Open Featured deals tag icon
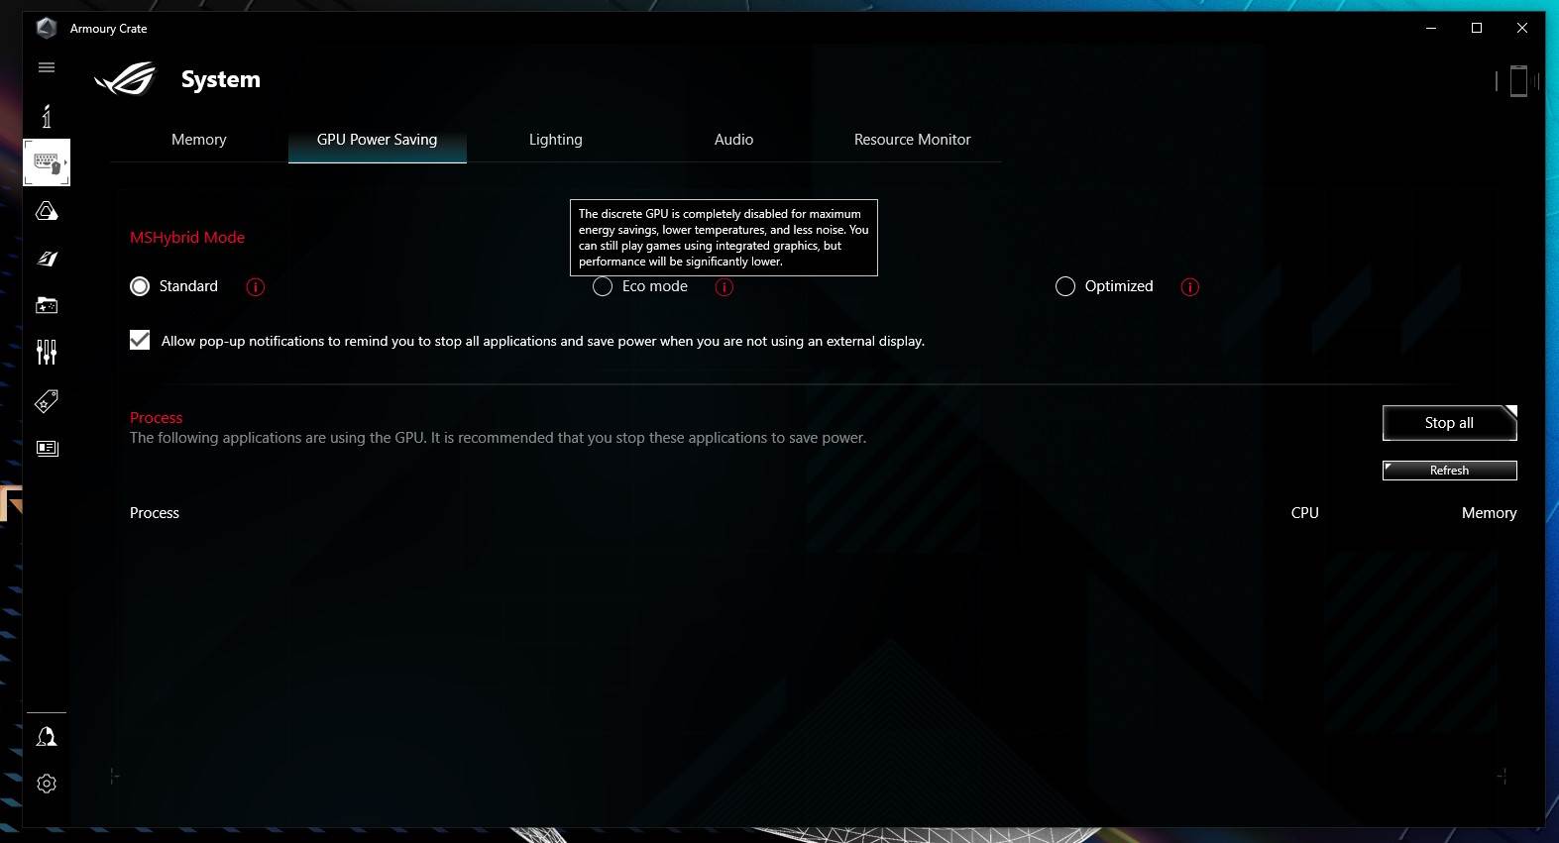This screenshot has height=843, width=1559. (47, 400)
